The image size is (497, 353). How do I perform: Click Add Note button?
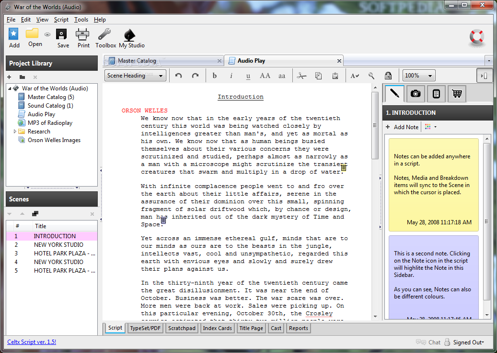(402, 127)
